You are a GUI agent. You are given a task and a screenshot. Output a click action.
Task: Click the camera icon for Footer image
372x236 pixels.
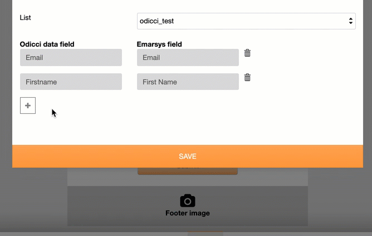click(188, 200)
